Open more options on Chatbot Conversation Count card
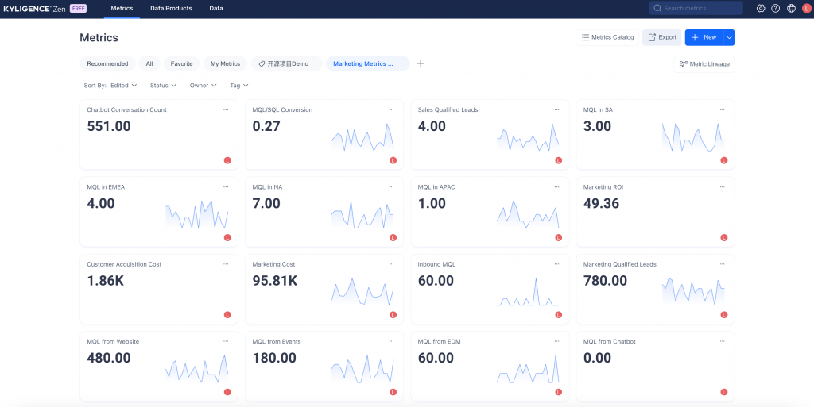 pyautogui.click(x=226, y=109)
